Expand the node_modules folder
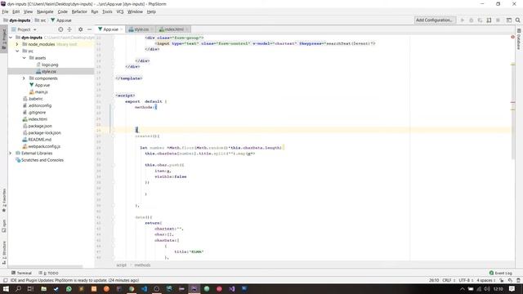Image resolution: width=523 pixels, height=294 pixels. (x=17, y=44)
